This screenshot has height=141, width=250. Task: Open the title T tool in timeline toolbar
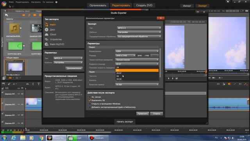[39, 84]
